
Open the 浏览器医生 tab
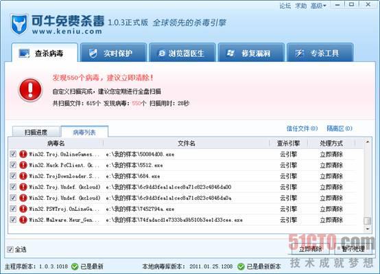[x=182, y=52]
